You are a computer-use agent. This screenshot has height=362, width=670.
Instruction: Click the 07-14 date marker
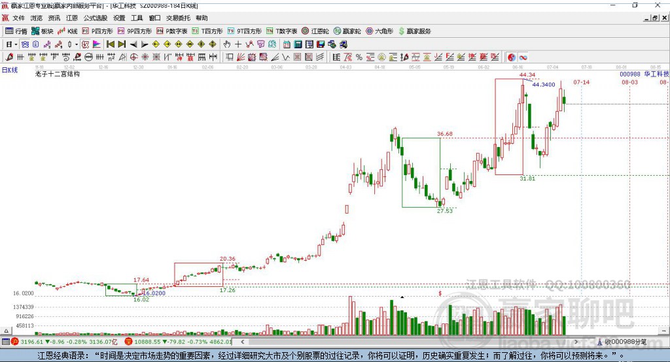coord(582,82)
